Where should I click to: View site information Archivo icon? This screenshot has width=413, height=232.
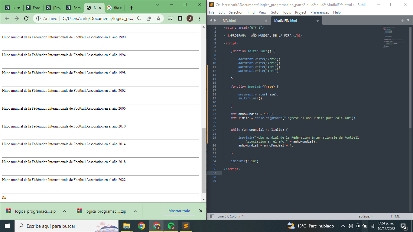click(47, 18)
